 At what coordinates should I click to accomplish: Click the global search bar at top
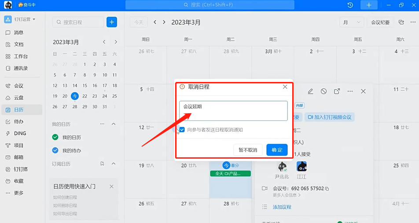coord(210,5)
